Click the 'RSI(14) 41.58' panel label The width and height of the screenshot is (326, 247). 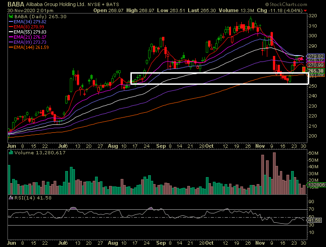pyautogui.click(x=33, y=198)
